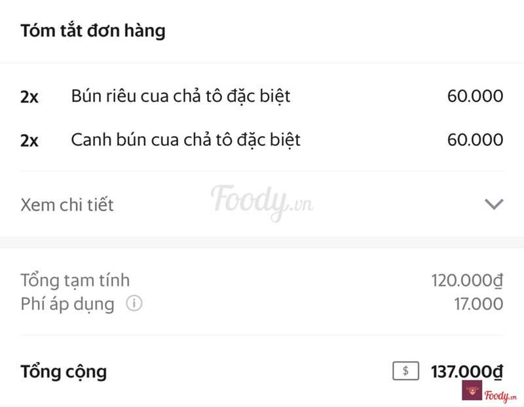The image size is (524, 407).
Task: Click the 60.000 price of Bún riêu cua
Action: 475,97
